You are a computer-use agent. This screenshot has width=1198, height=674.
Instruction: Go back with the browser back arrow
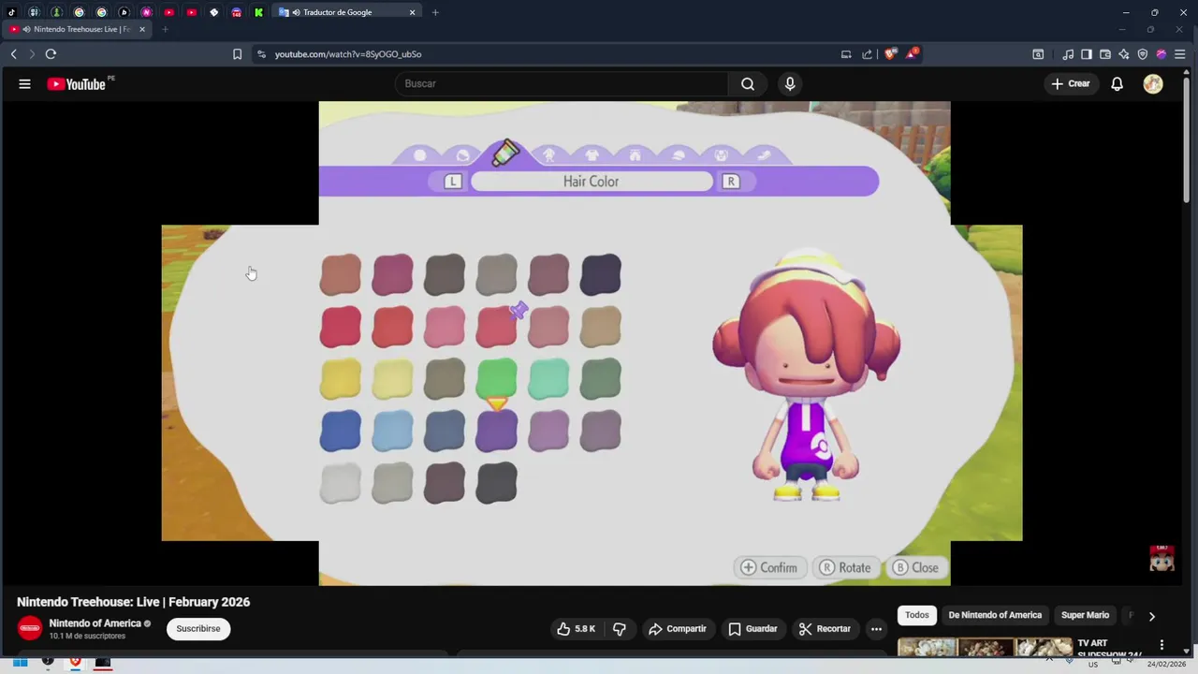14,54
